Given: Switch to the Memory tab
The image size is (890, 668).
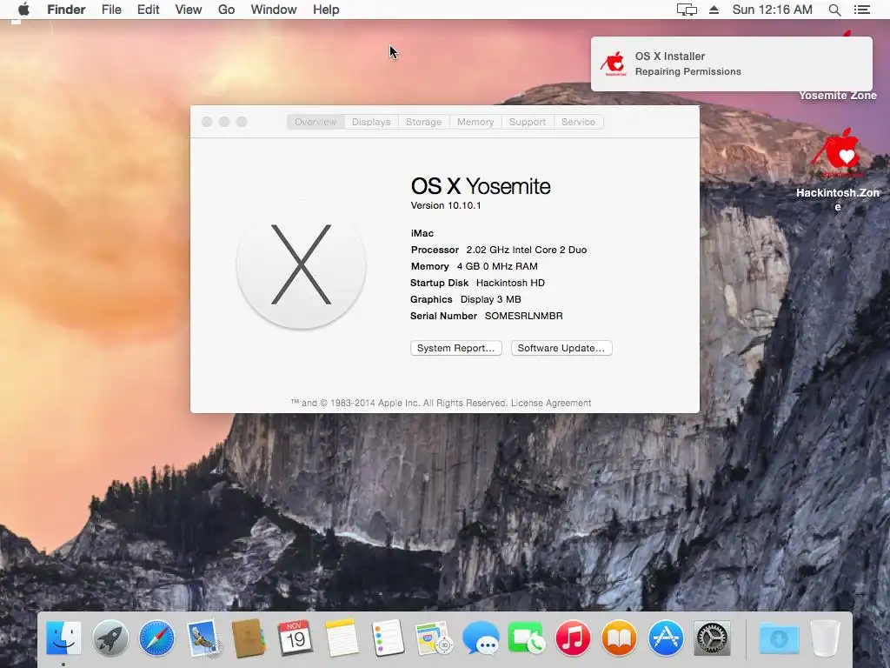Looking at the screenshot, I should 475,122.
